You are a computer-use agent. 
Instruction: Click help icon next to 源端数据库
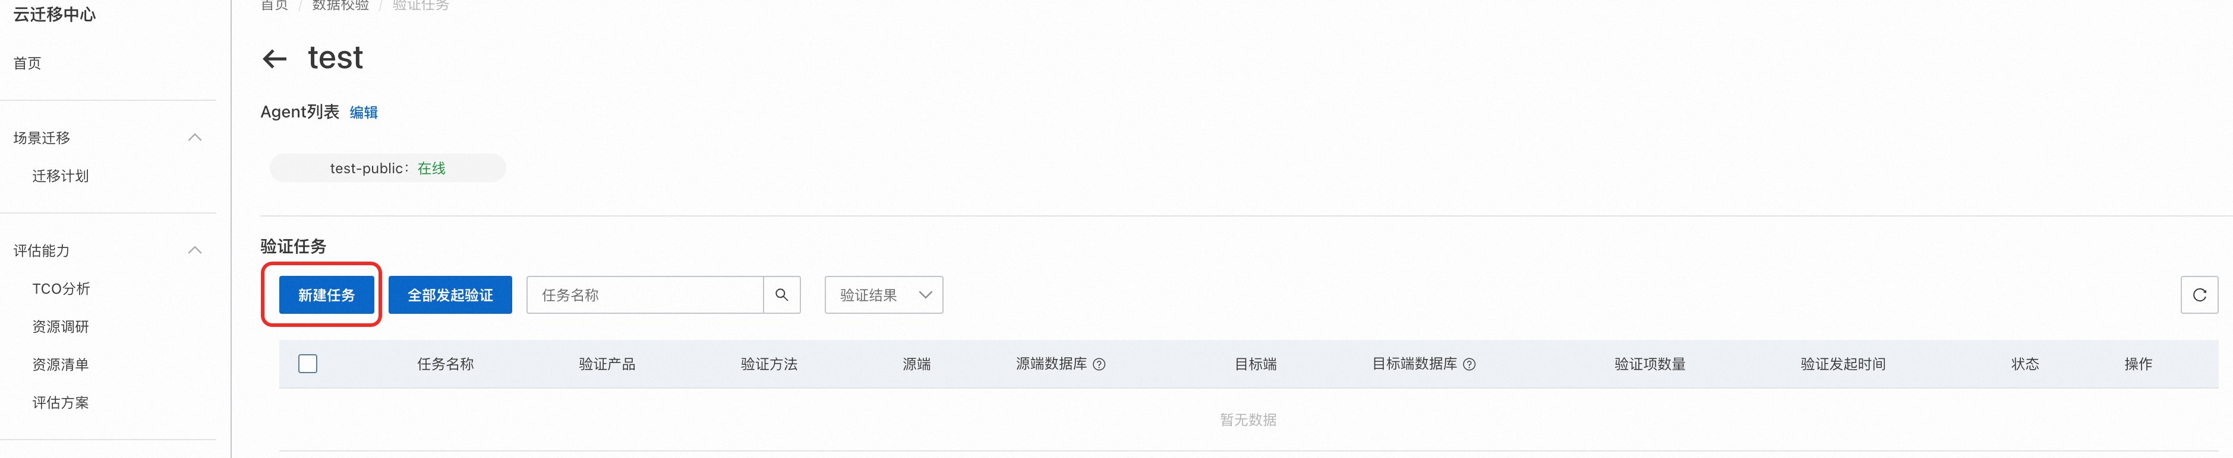coord(1098,364)
